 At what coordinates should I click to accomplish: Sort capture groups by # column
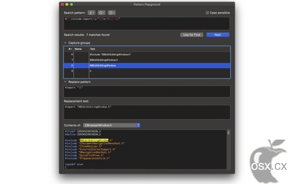pos(70,49)
